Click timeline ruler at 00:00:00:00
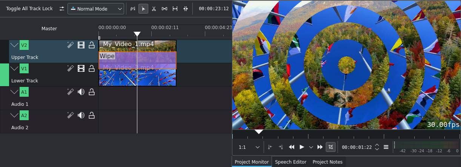Image resolution: width=461 pixels, height=167 pixels. (x=112, y=27)
